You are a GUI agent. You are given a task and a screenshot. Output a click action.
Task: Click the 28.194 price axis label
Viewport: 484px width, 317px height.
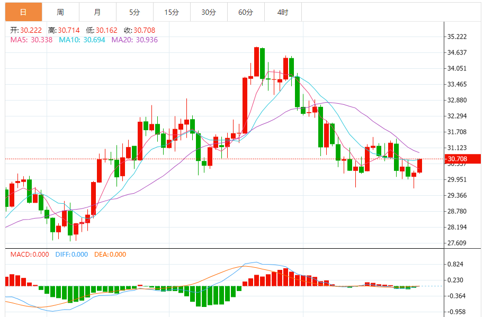pyautogui.click(x=457, y=227)
